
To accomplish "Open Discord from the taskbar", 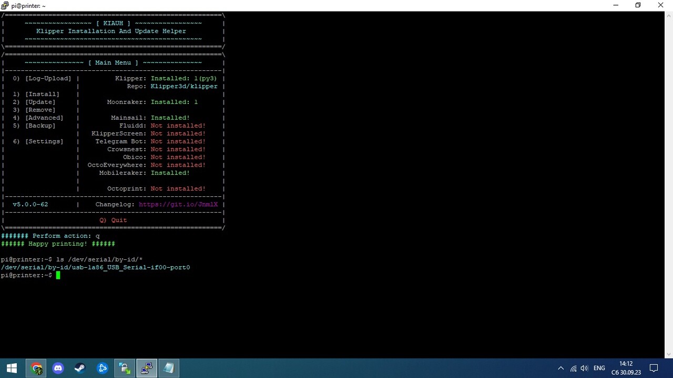I will 58,368.
